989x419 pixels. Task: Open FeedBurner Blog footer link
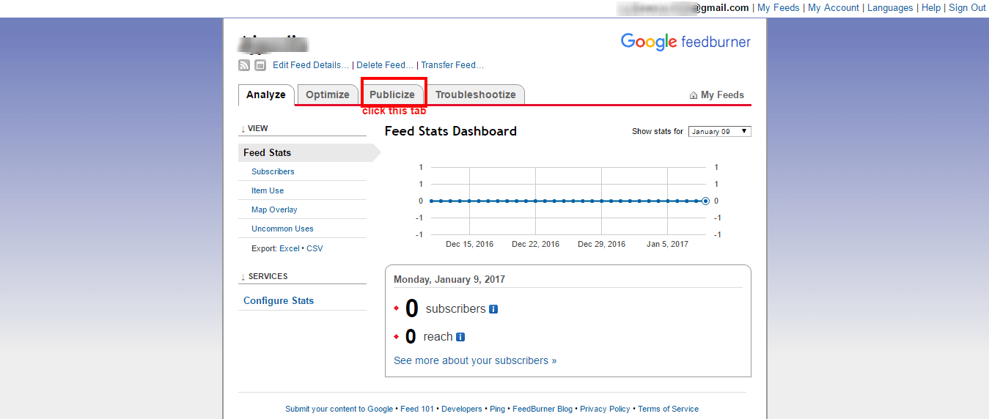[x=543, y=409]
